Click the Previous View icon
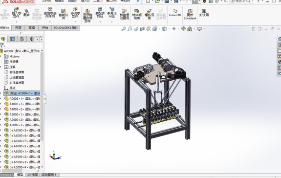 [x=136, y=29]
